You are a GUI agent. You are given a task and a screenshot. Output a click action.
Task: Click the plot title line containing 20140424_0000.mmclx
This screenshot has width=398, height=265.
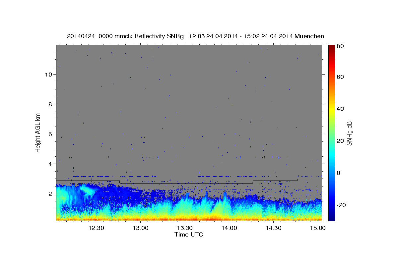pos(195,36)
